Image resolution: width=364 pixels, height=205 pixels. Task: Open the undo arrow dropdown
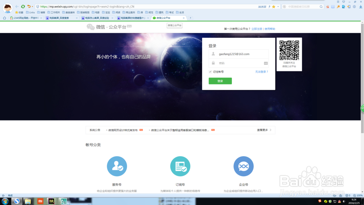32,7
